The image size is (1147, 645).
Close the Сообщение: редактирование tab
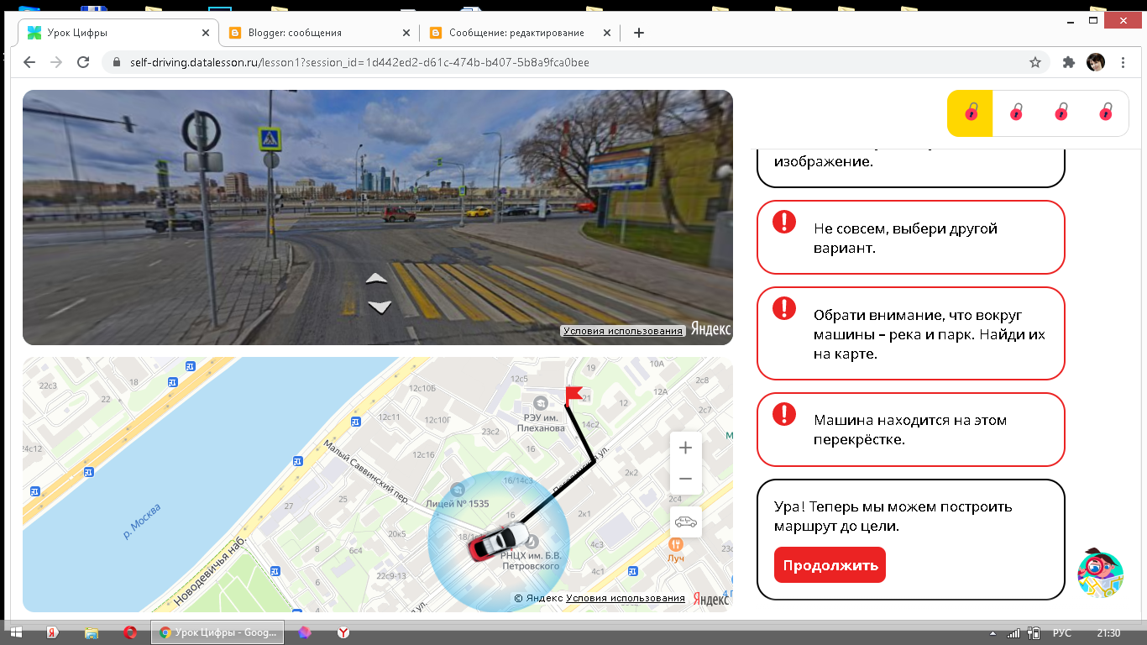tap(607, 33)
